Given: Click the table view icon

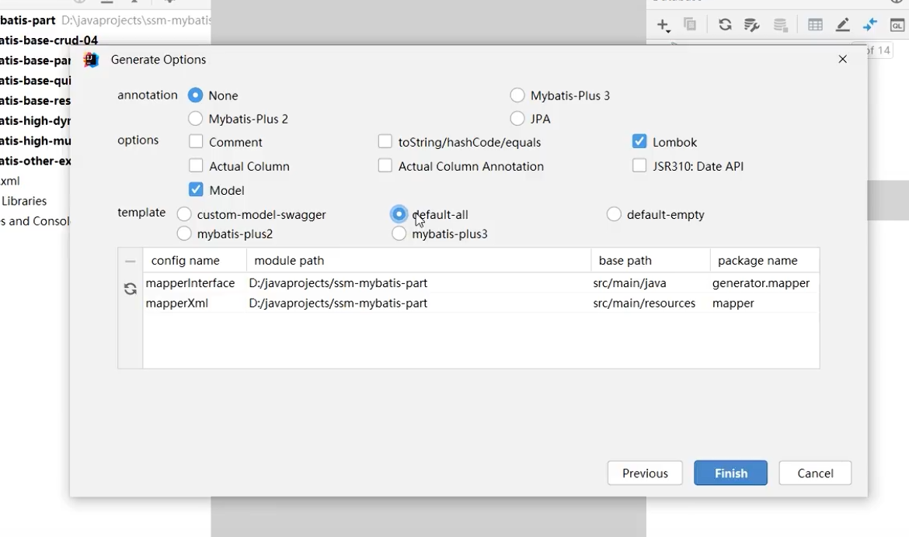Looking at the screenshot, I should point(815,25).
